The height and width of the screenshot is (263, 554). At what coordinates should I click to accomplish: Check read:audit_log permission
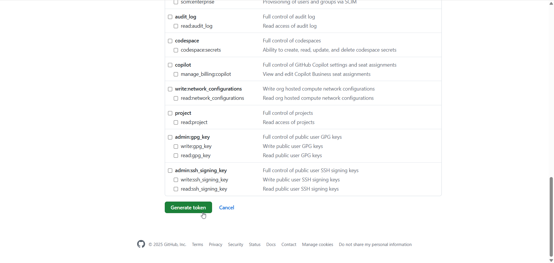[x=176, y=26]
